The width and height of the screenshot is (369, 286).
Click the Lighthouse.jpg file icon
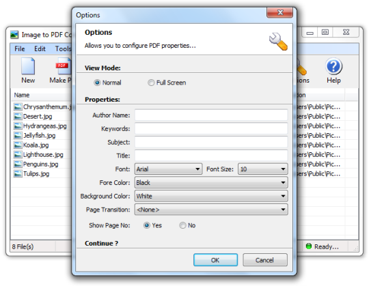18,155
